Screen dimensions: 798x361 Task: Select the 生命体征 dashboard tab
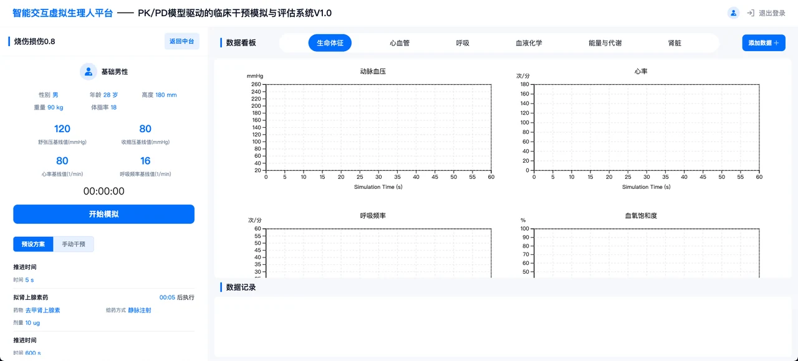[x=330, y=43]
